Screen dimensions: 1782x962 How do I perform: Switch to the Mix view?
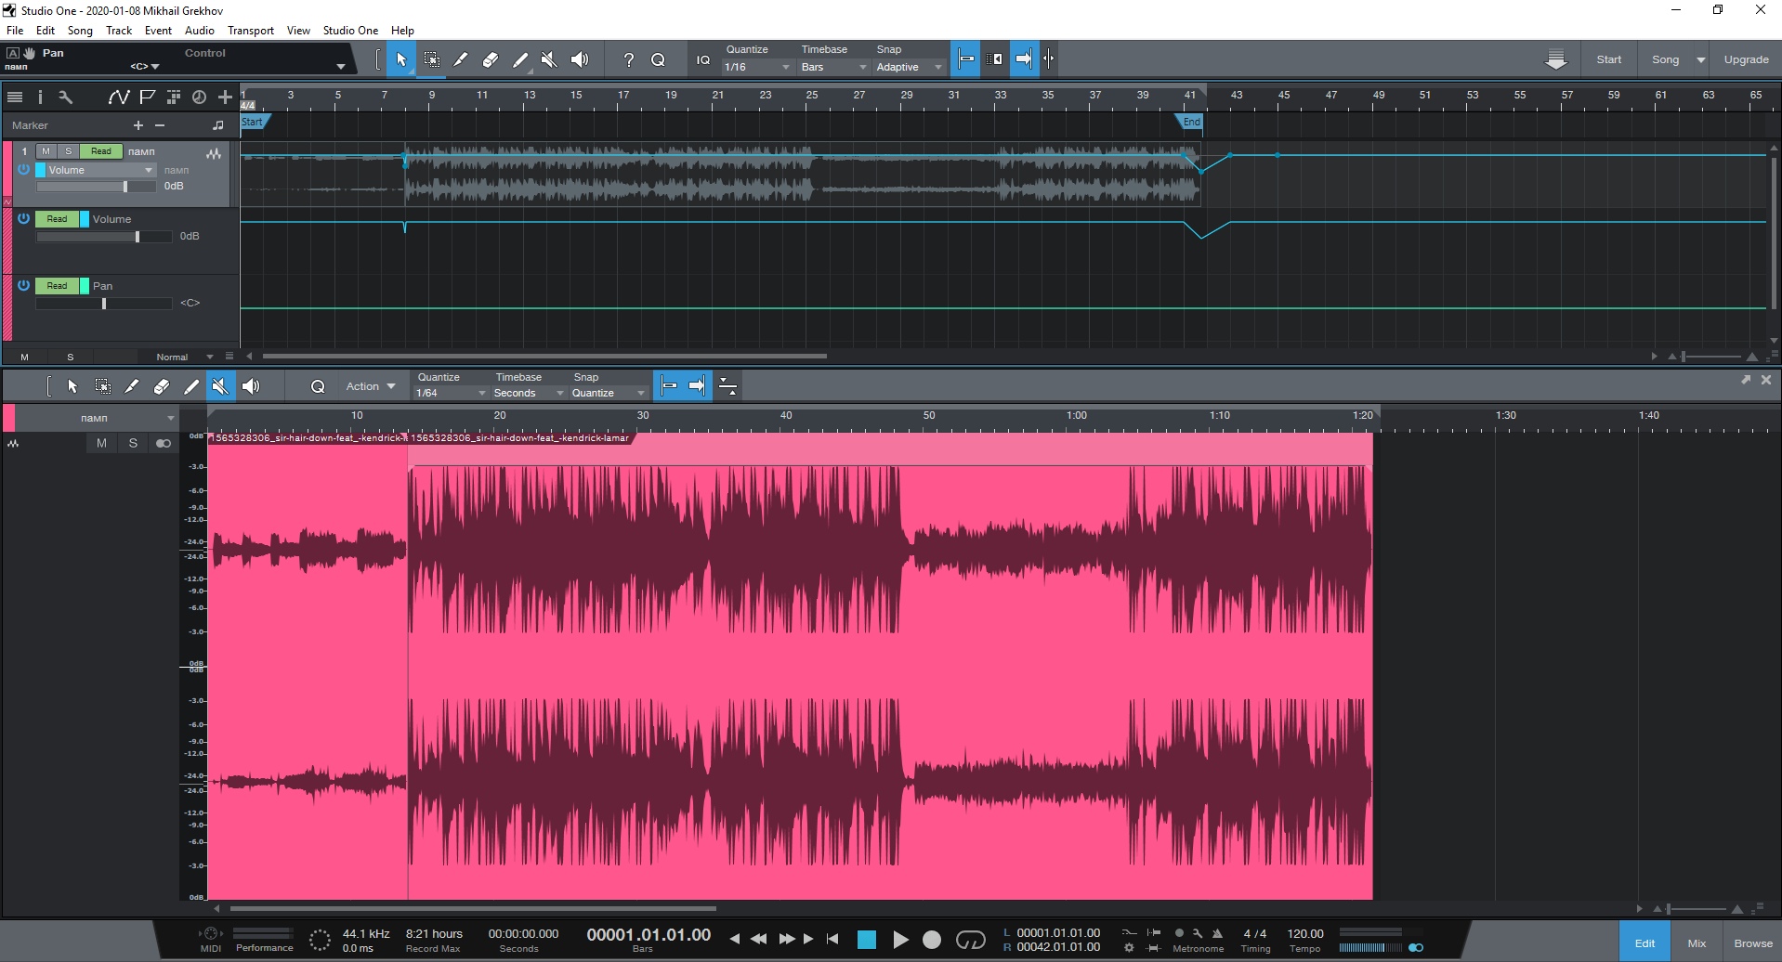coord(1697,942)
